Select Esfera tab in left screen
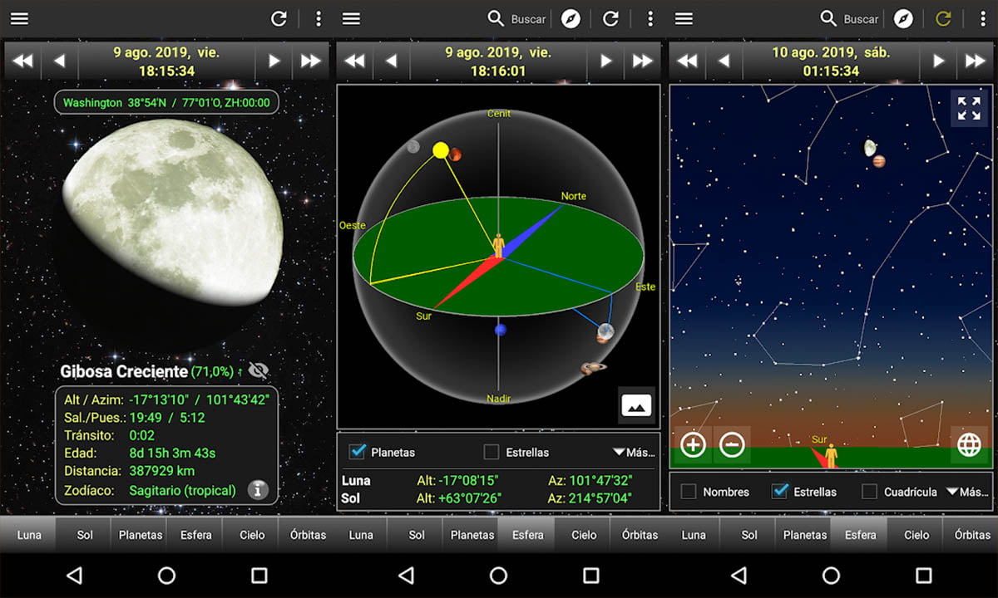998x598 pixels. (x=196, y=535)
